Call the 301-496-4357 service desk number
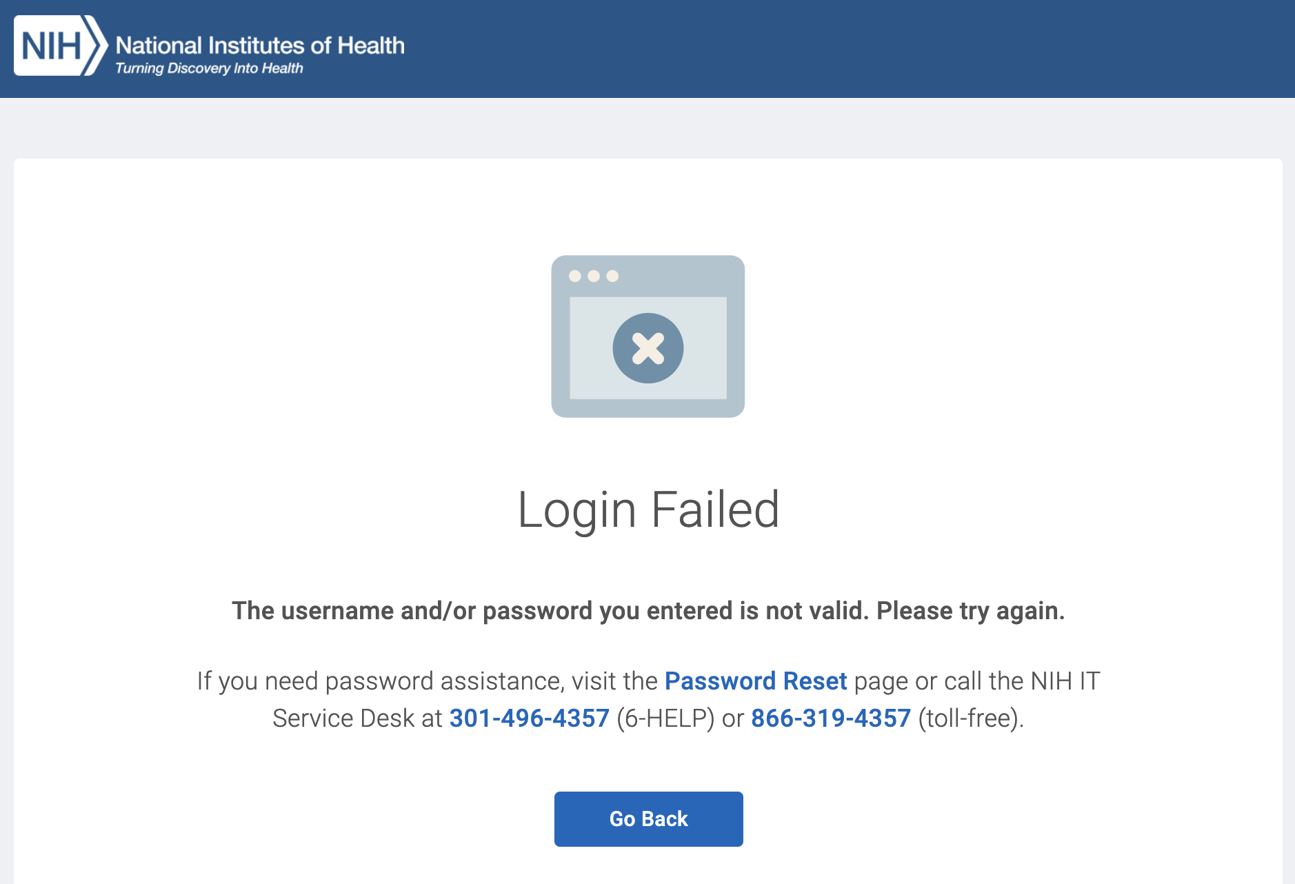Screen dimensions: 1295x884 point(530,719)
